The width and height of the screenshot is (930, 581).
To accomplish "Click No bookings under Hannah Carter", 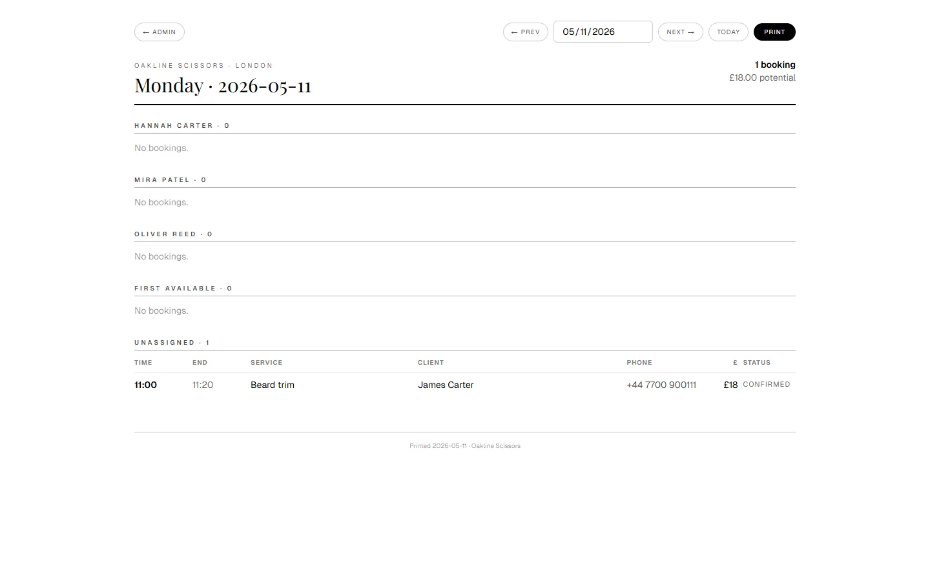I will pyautogui.click(x=161, y=148).
